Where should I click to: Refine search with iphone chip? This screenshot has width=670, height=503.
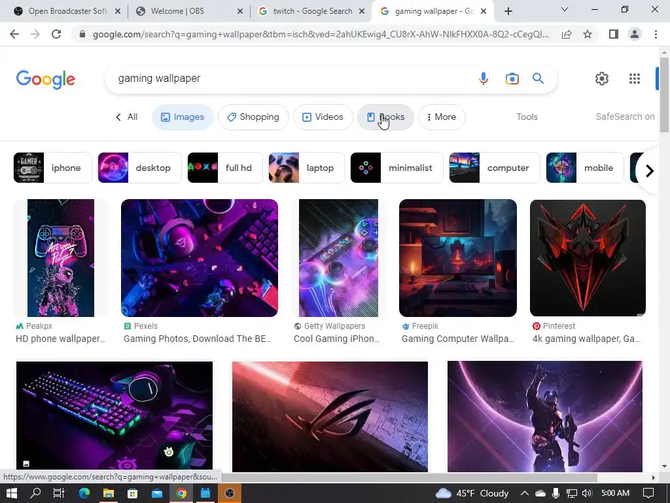52,168
